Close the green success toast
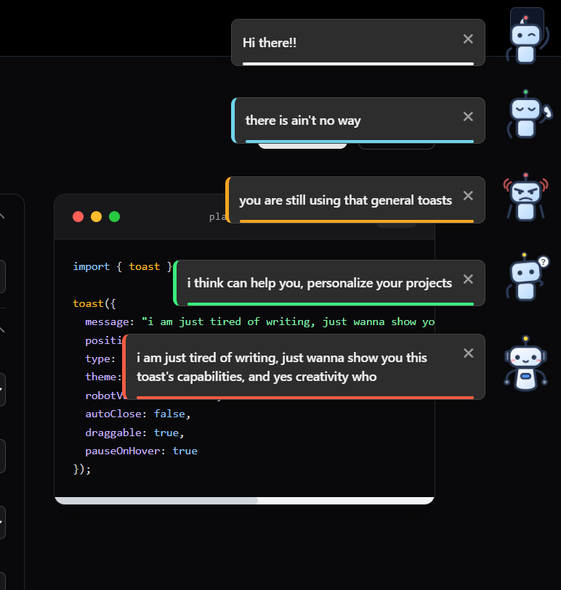This screenshot has height=590, width=561. coord(468,277)
